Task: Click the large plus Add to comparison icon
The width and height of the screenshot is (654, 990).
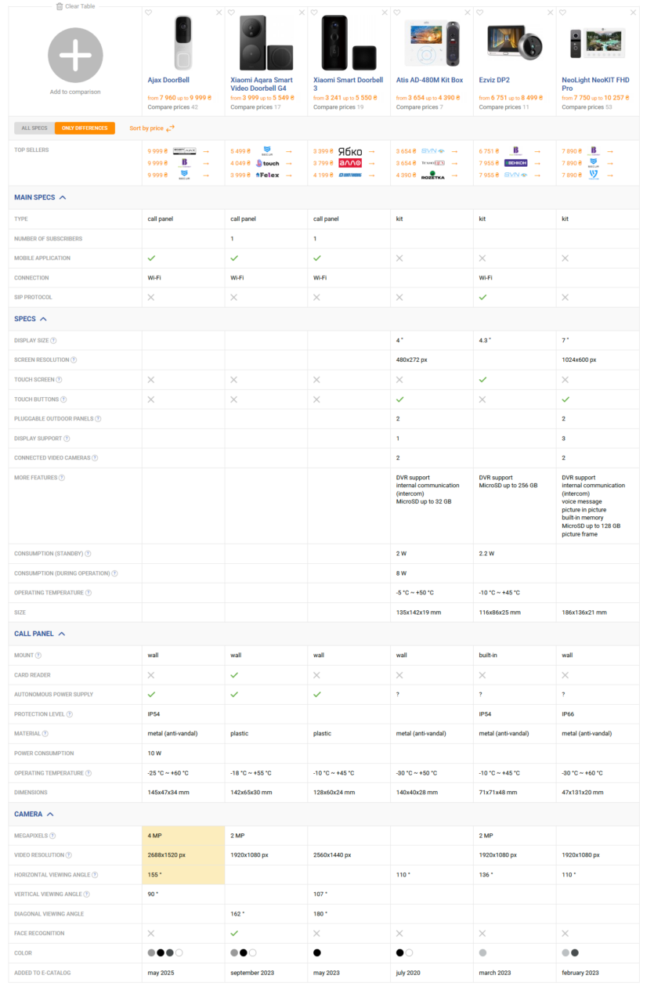Action: click(x=75, y=54)
